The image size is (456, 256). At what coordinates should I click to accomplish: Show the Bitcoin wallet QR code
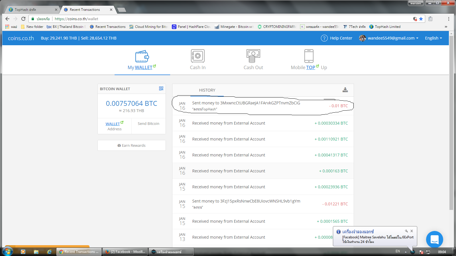click(x=161, y=88)
